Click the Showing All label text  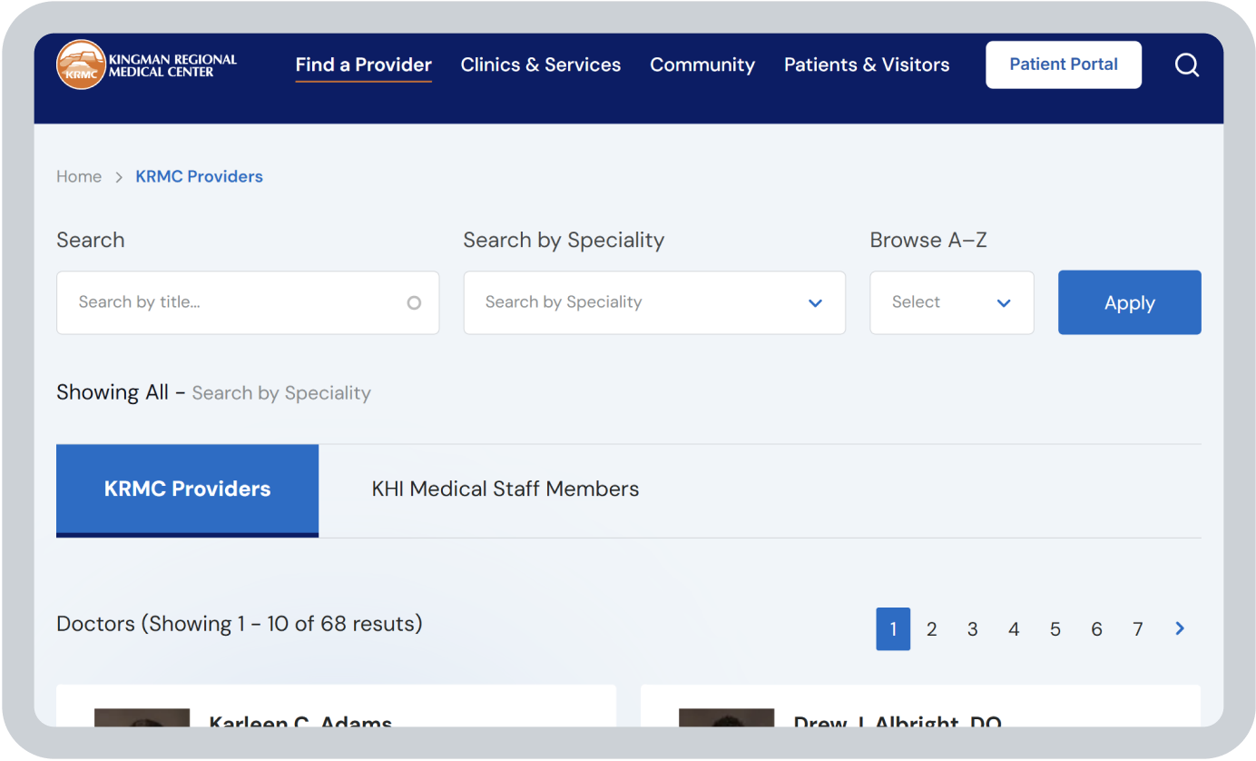click(x=113, y=392)
